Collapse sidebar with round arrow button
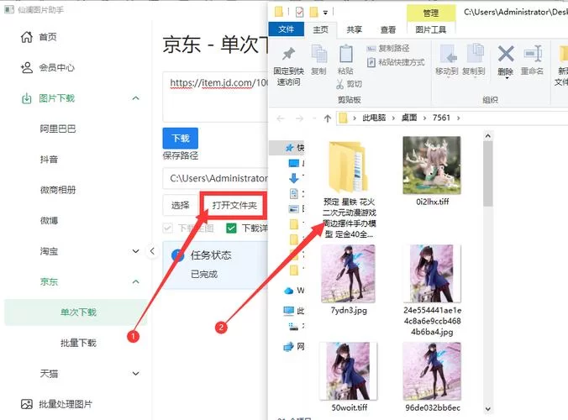The image size is (568, 420). (152, 251)
